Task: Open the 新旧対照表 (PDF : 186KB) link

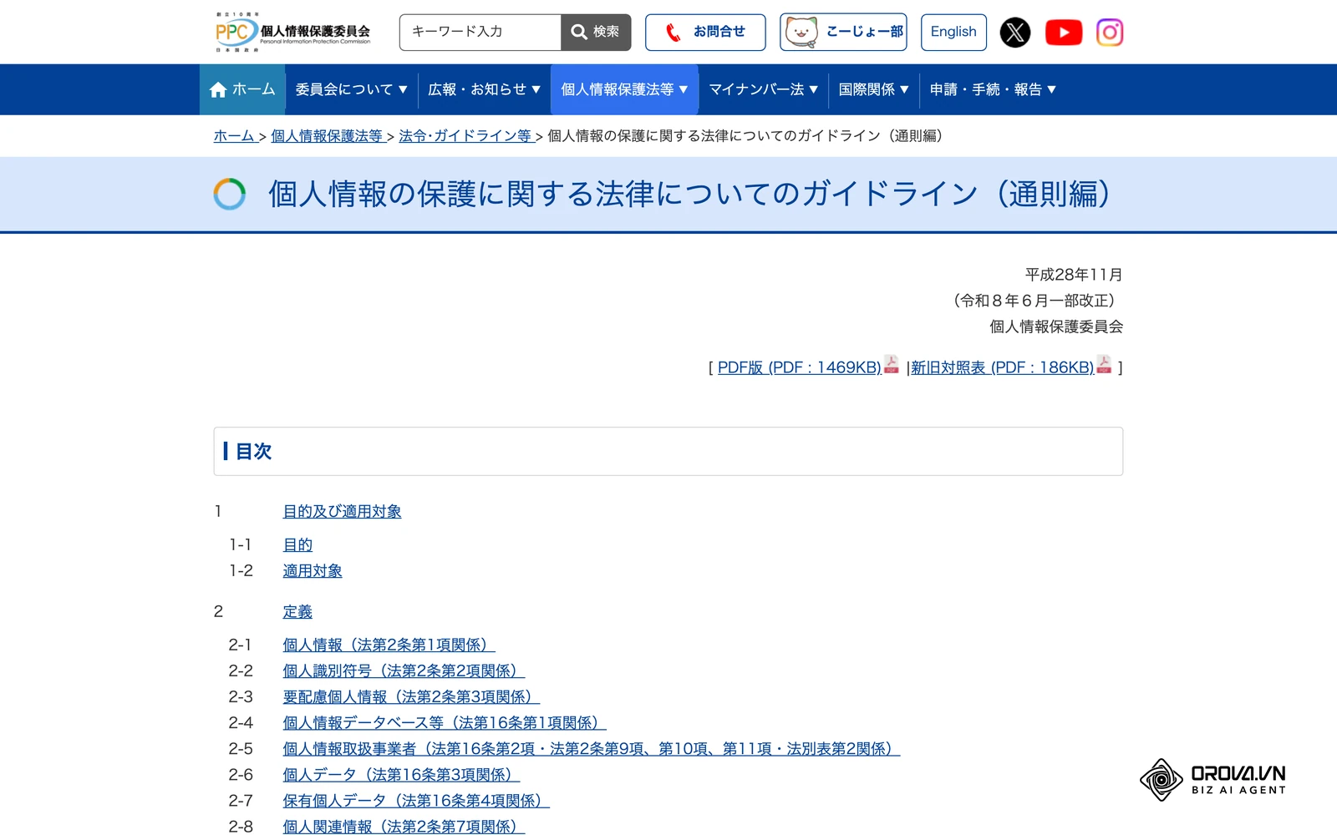Action: point(1002,367)
